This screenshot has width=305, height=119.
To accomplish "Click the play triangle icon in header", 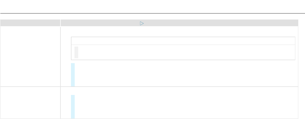I will (142, 24).
